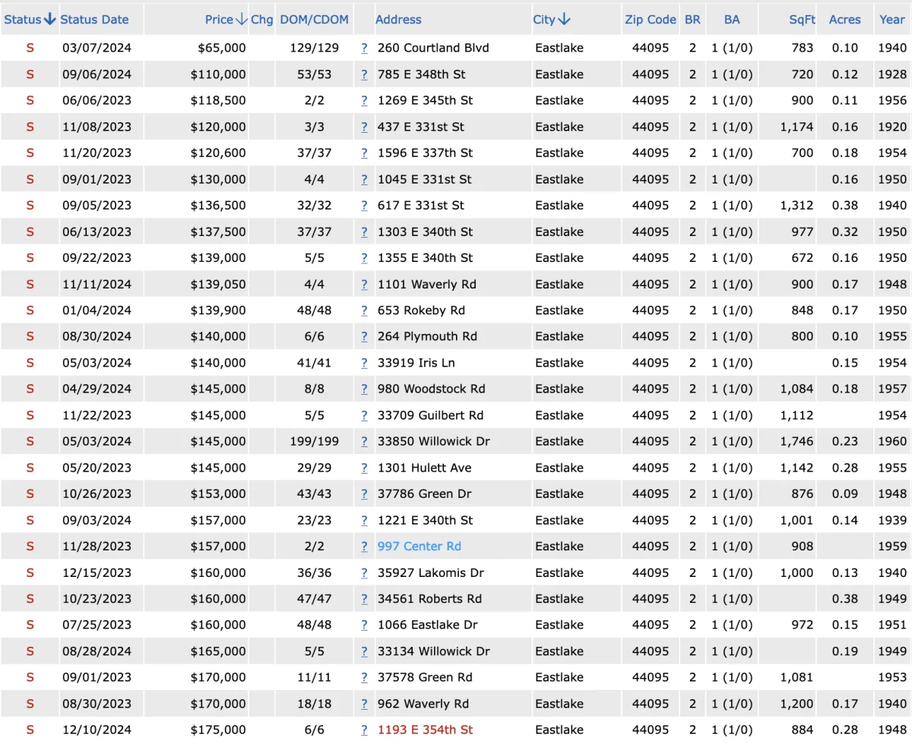Sort by the Status column header

point(30,20)
